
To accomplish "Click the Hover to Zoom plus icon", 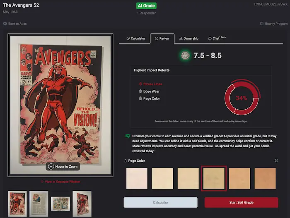I will click(x=51, y=166).
